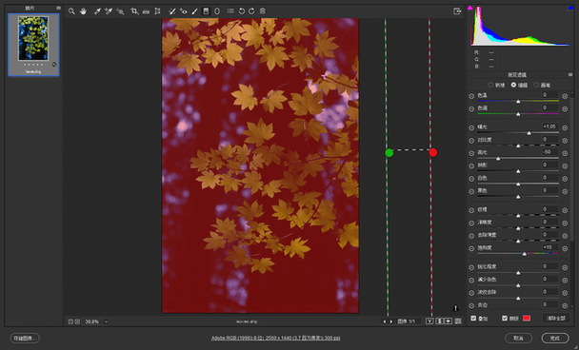Click the 存储图像 button
The height and width of the screenshot is (350, 579).
point(25,338)
